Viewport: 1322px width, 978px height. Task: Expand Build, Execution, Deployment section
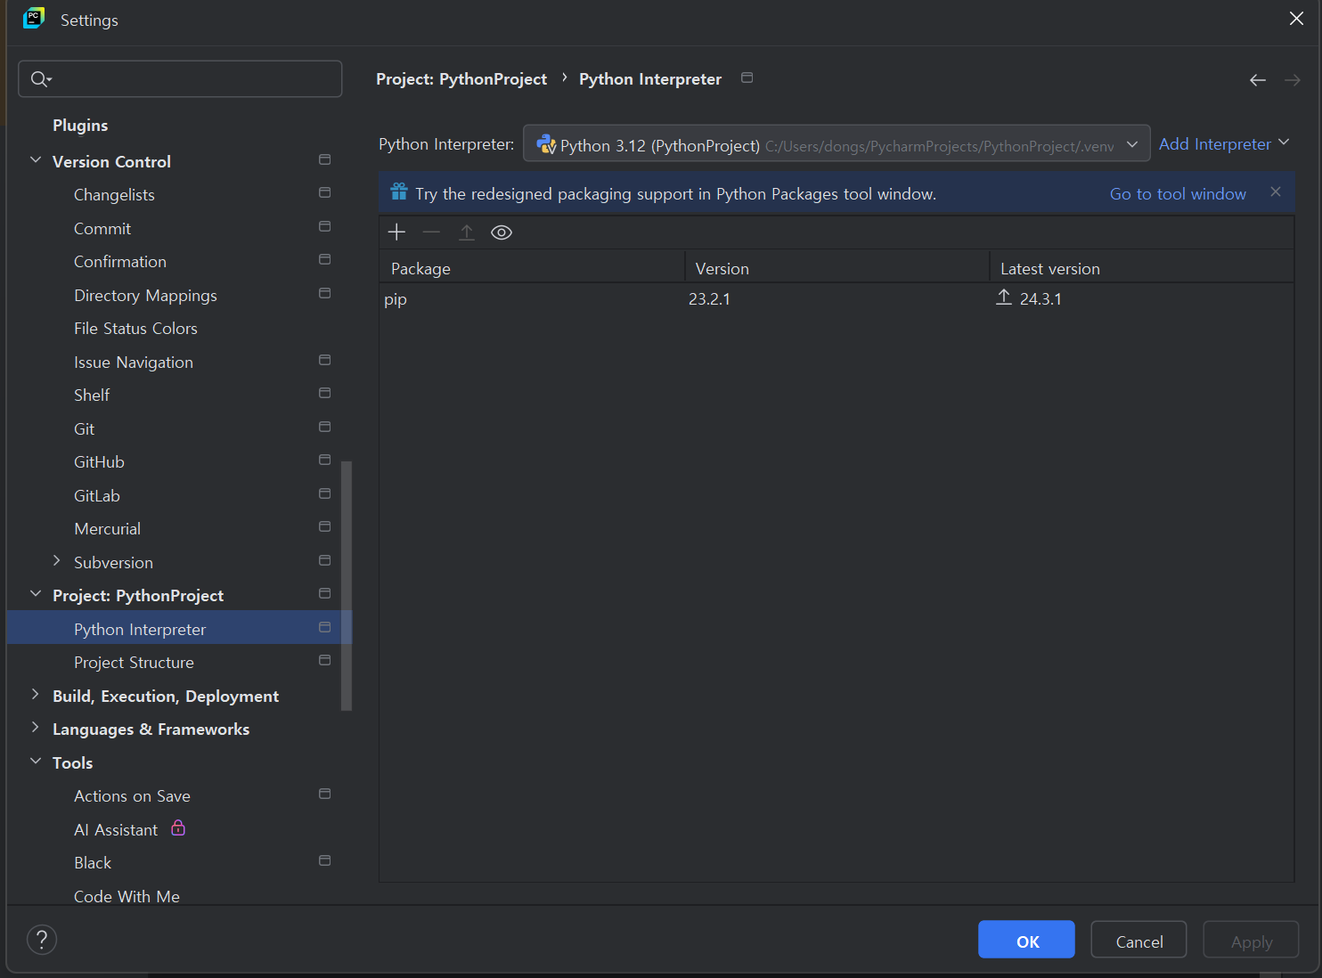pyautogui.click(x=36, y=695)
